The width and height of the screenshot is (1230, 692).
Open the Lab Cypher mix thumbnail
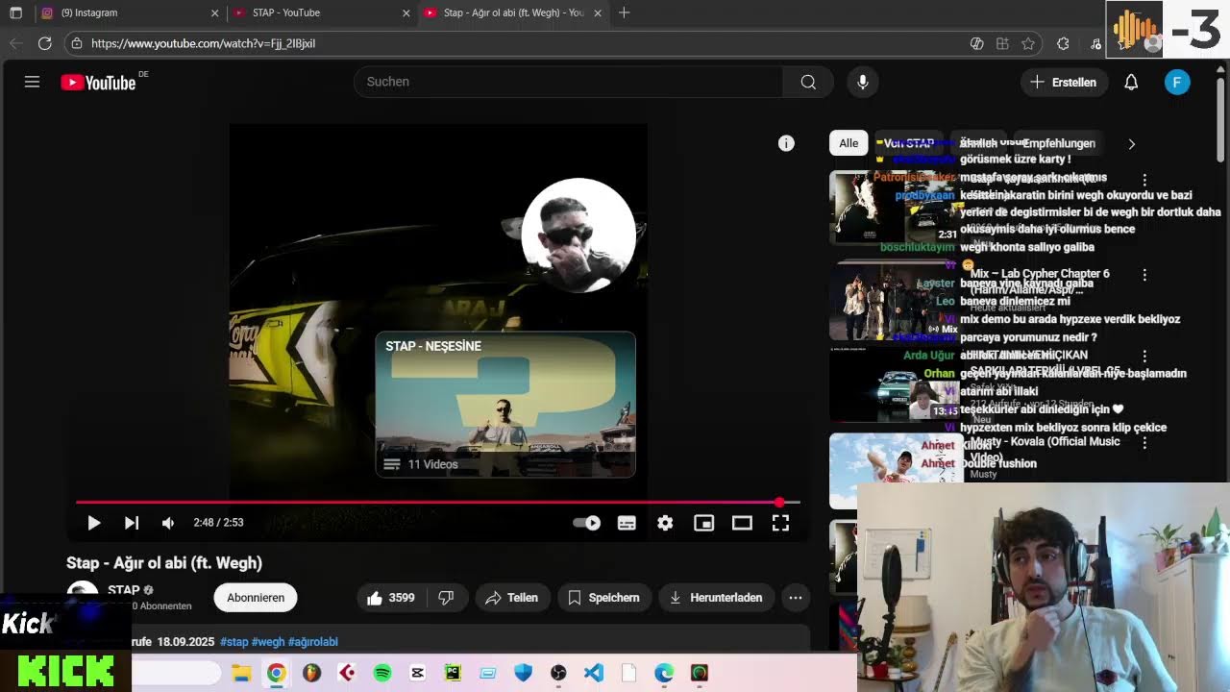coord(896,301)
